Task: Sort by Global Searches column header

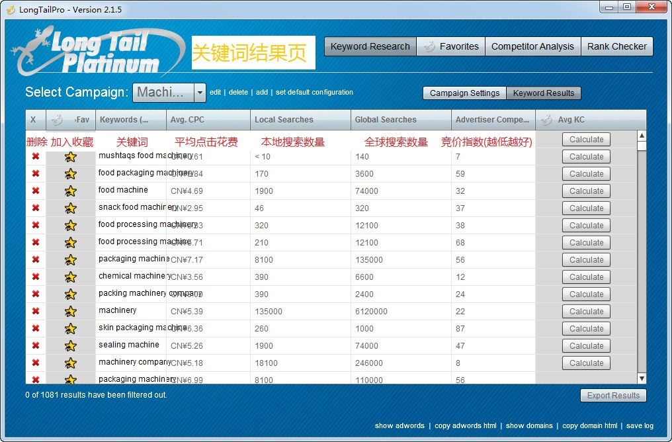Action: [x=401, y=120]
